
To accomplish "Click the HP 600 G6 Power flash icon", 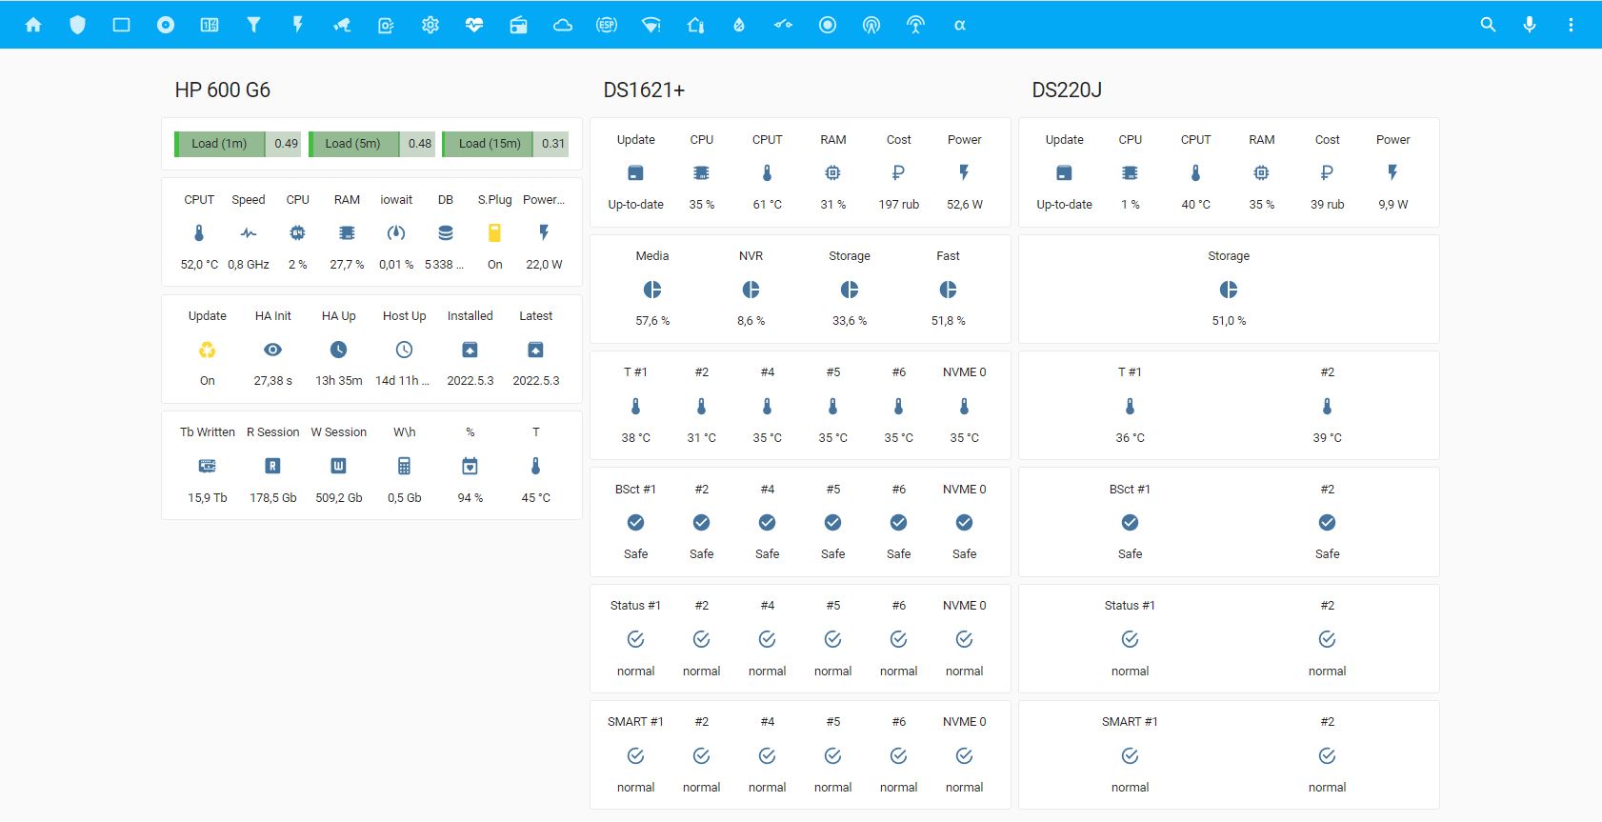I will pos(544,232).
